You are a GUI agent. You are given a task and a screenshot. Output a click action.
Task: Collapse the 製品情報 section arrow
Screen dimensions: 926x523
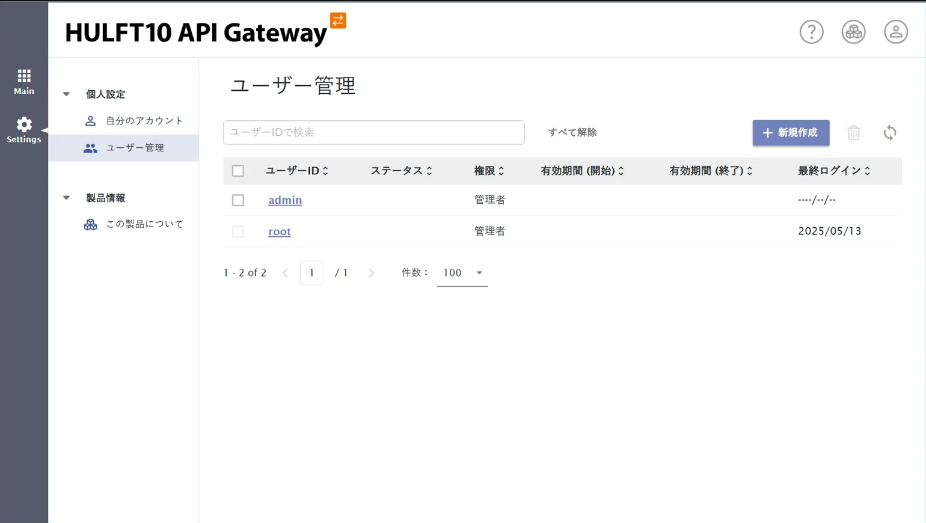coord(66,198)
